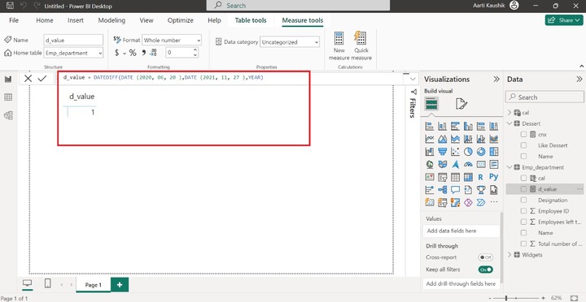Apply currency format dollar icon

[x=116, y=53]
